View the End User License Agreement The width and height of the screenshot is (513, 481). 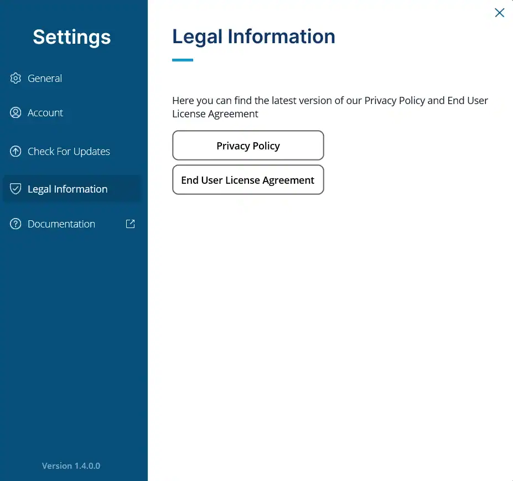coord(248,180)
